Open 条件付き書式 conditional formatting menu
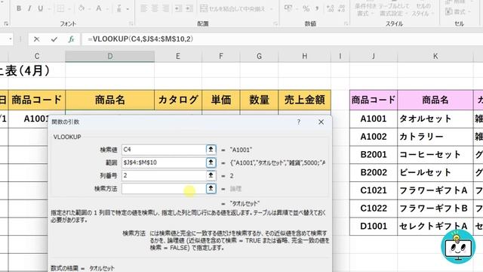The image size is (483, 272). coord(365,9)
